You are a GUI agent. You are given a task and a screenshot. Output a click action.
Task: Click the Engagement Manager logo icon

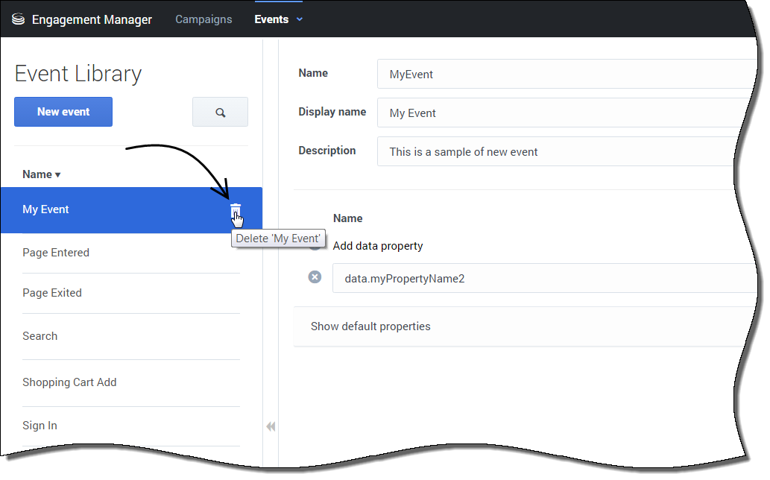point(19,19)
